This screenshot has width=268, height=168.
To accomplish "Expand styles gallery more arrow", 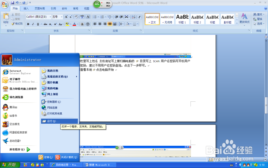I will [x=237, y=23].
